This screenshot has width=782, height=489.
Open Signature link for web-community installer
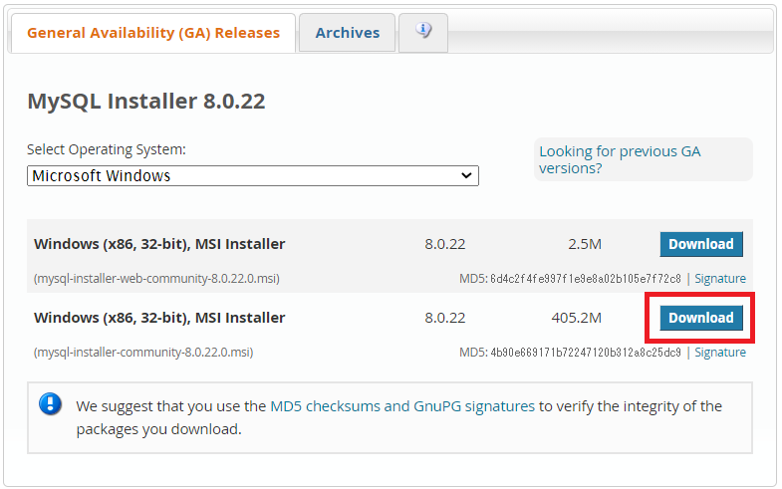720,279
